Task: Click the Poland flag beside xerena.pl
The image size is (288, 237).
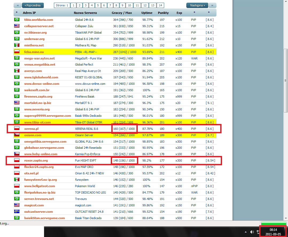Action: pyautogui.click(x=17, y=128)
